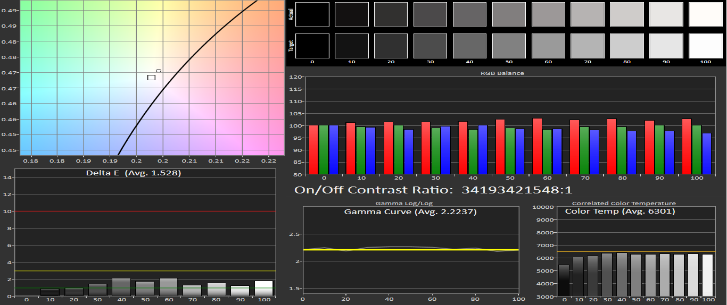
Task: Click the Delta E bar at level 40
Action: click(x=121, y=287)
